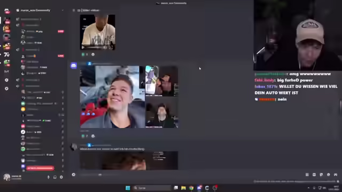Open attachment plus button in message bar
Image resolution: width=342 pixels, height=192 pixels.
(74, 174)
